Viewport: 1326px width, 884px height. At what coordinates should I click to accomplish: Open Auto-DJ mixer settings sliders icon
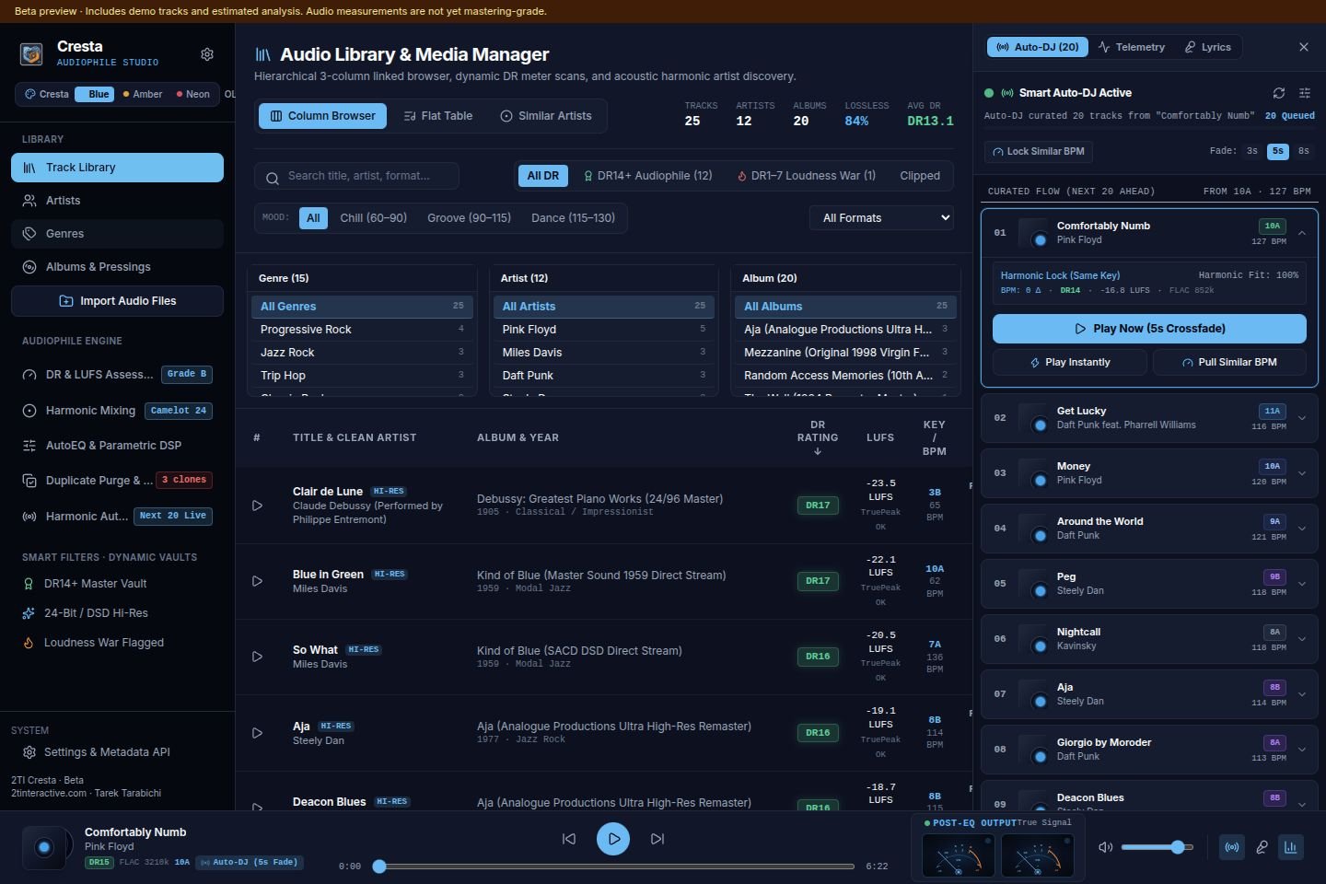pos(1305,93)
